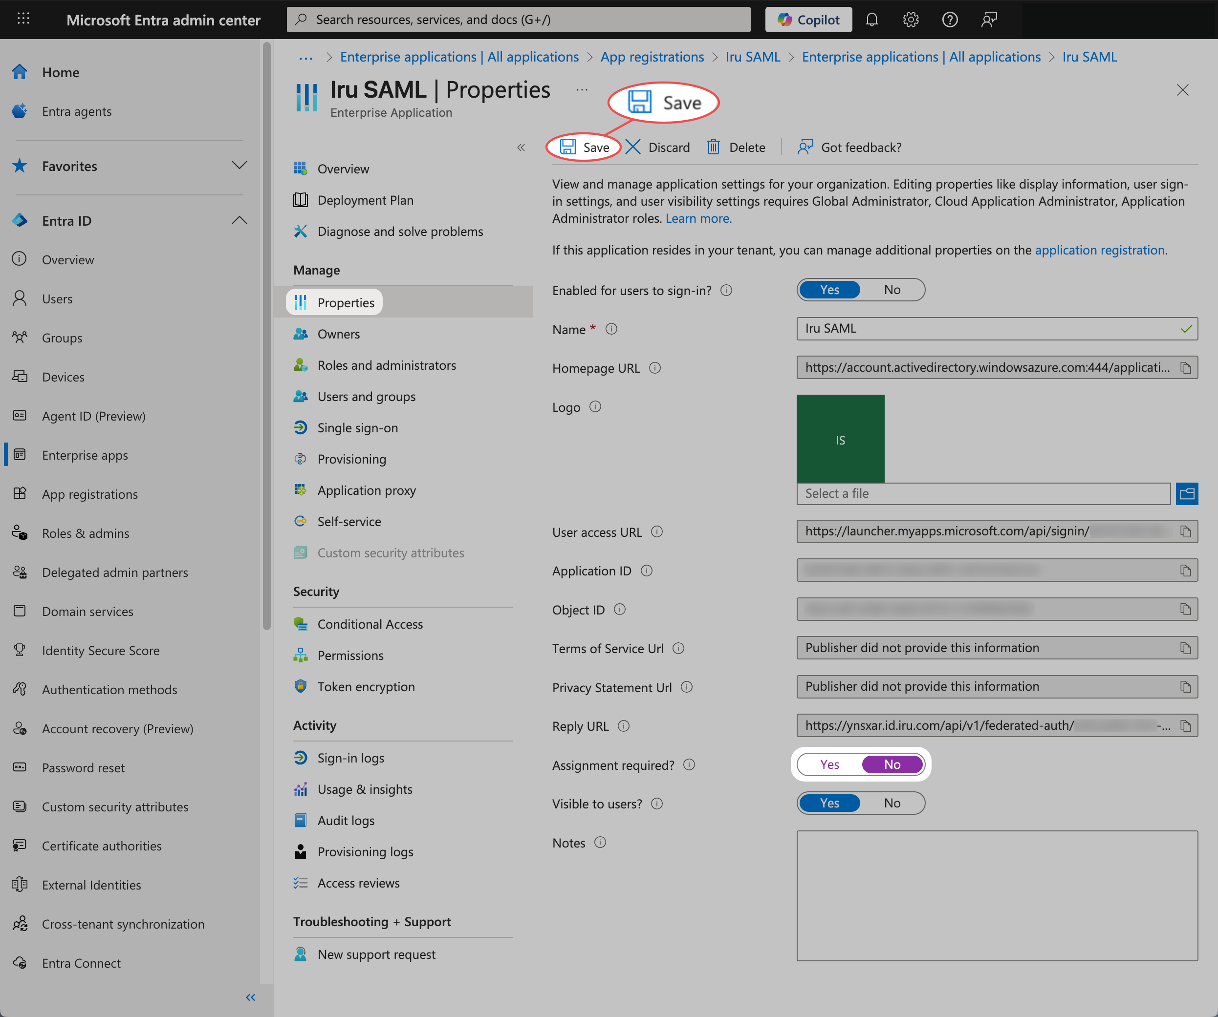
Task: Open the help question mark icon
Action: point(950,20)
